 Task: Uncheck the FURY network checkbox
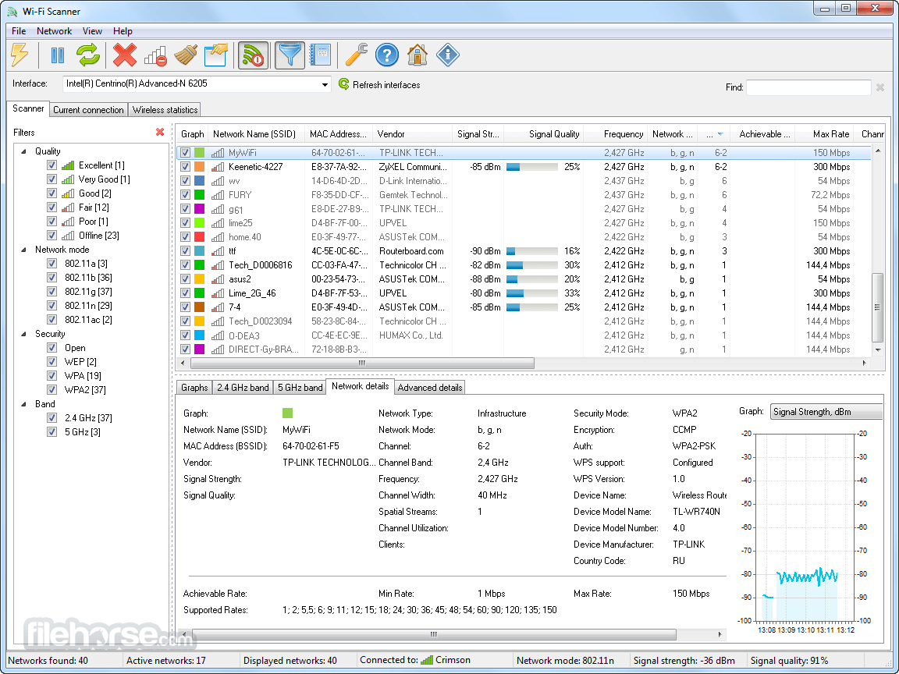185,195
